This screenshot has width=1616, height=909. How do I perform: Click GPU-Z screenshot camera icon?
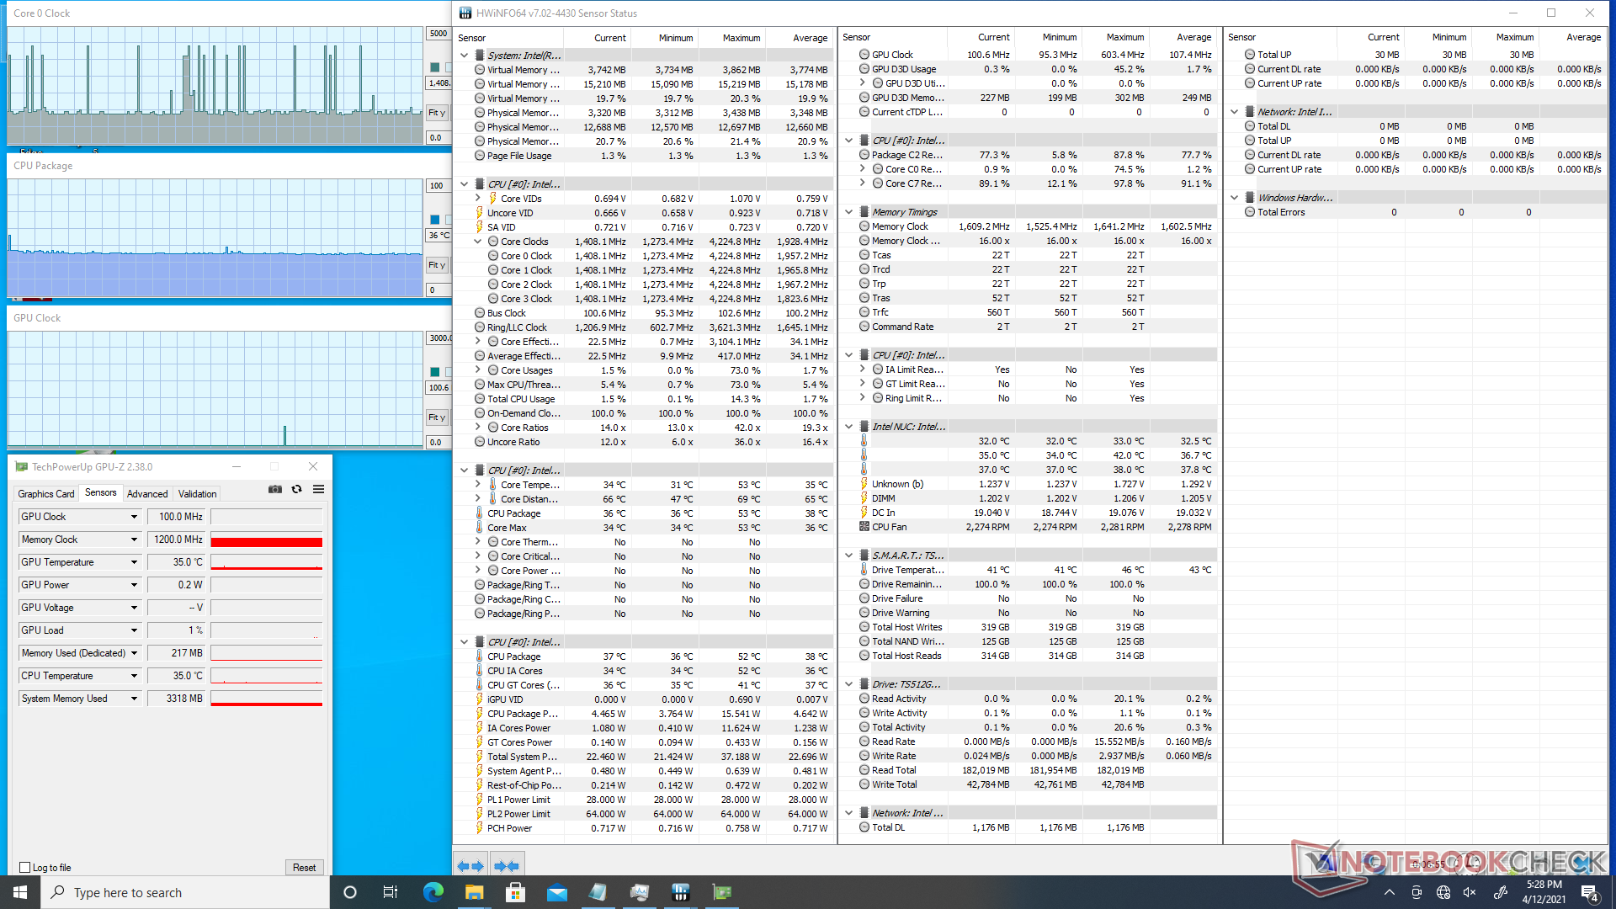tap(275, 489)
